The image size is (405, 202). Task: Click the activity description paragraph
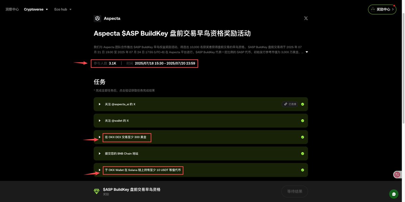pyautogui.click(x=199, y=50)
